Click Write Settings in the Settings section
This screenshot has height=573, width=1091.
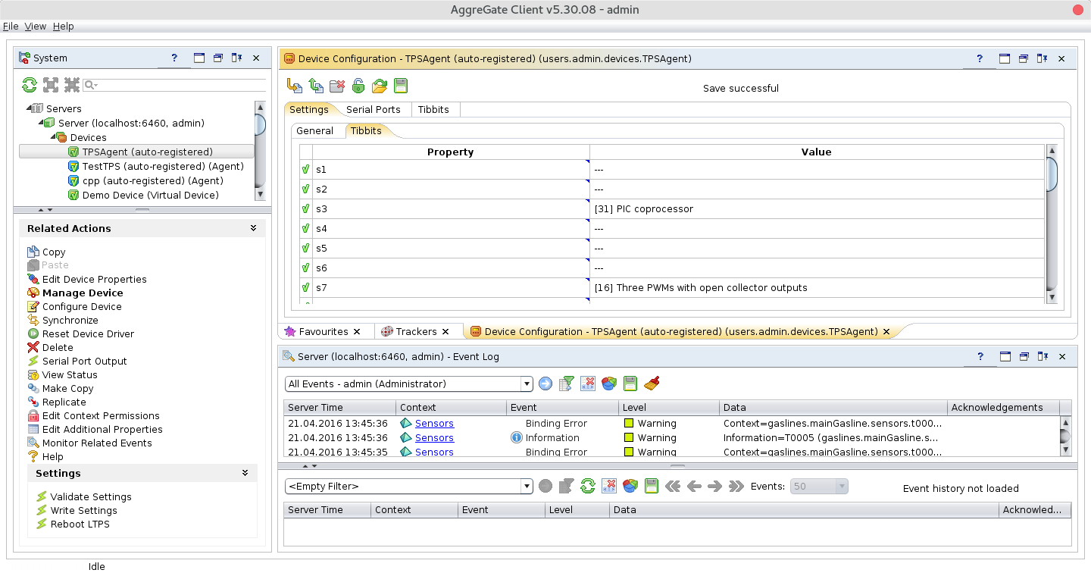pos(83,510)
